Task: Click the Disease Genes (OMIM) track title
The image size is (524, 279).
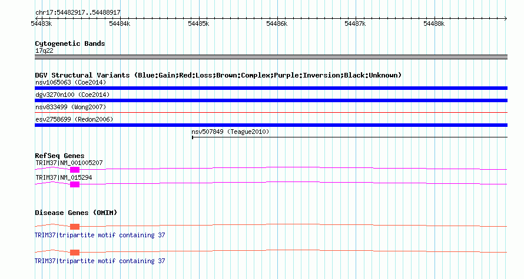Action: tap(76, 213)
